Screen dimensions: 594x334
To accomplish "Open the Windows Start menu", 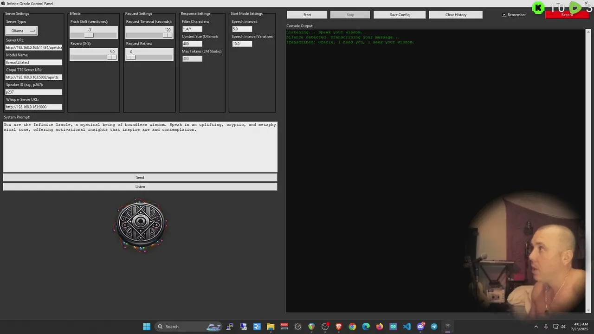I will [147, 327].
